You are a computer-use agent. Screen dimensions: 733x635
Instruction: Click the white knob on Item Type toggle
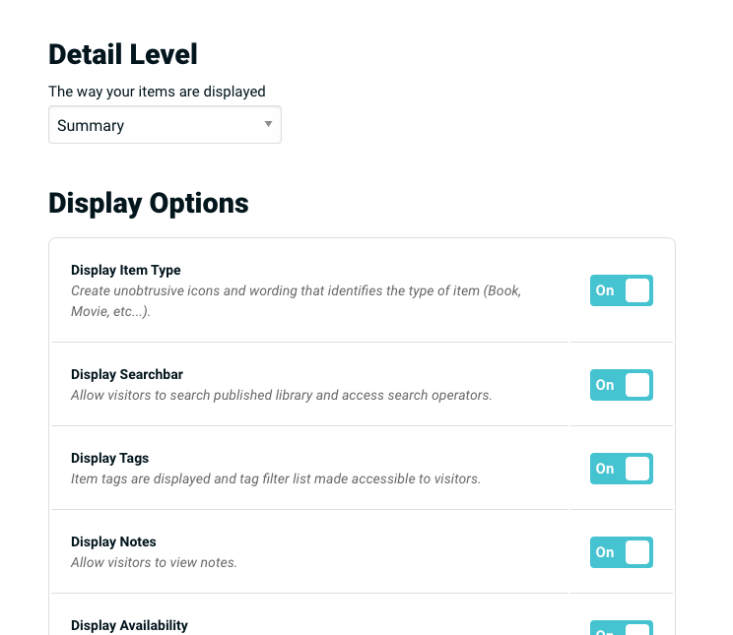(x=637, y=290)
